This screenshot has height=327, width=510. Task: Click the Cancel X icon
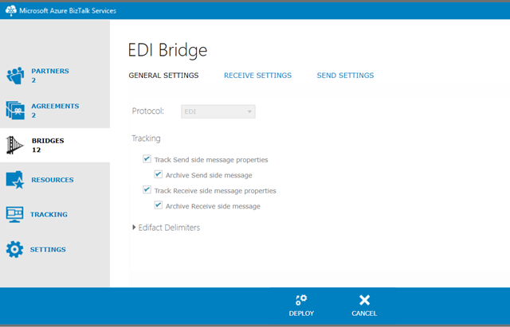(x=364, y=299)
